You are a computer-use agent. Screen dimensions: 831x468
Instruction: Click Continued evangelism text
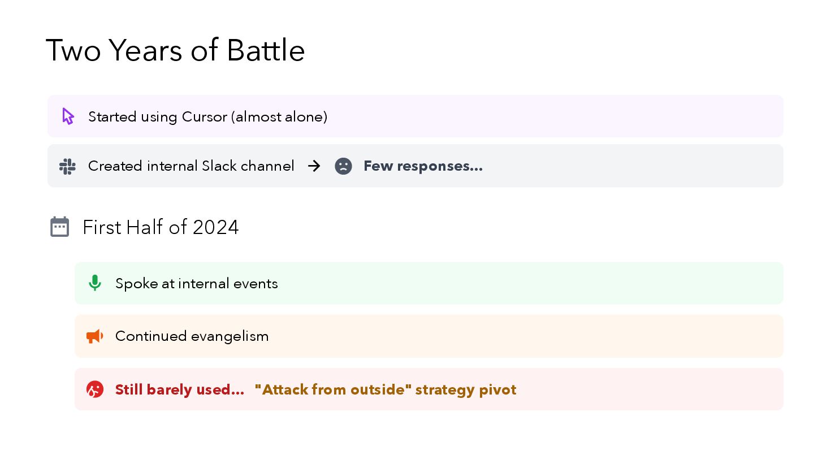[192, 336]
